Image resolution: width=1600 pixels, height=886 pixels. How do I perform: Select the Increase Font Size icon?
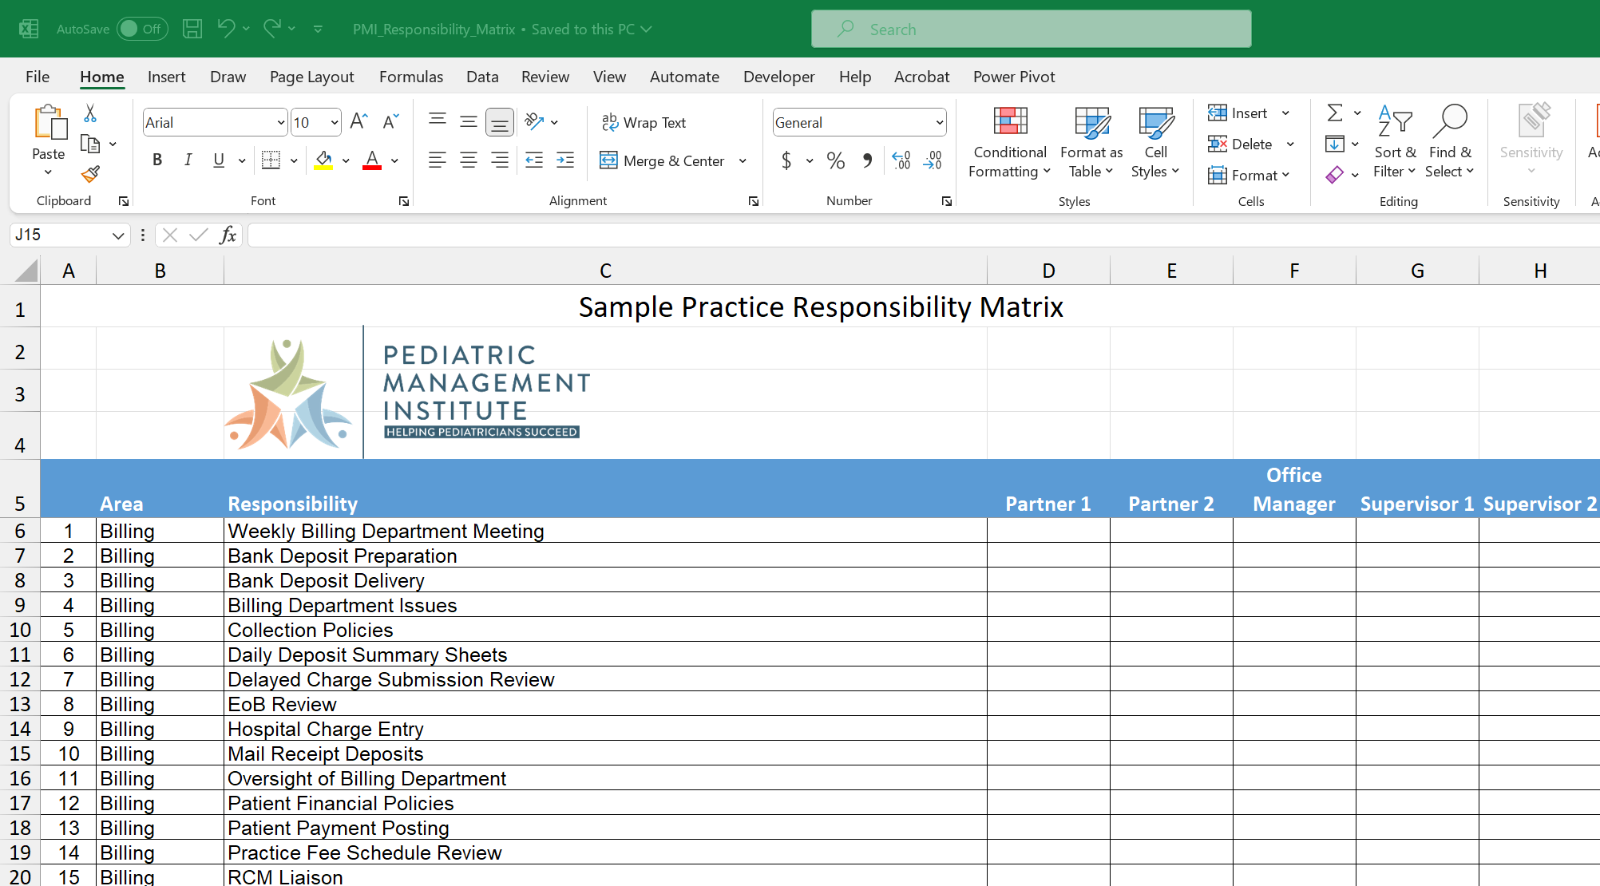click(x=358, y=120)
